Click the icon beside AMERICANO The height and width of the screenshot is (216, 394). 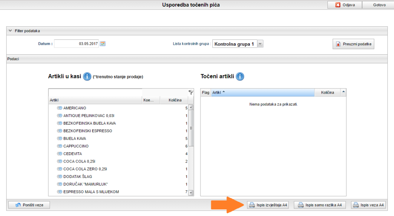pyautogui.click(x=59, y=108)
